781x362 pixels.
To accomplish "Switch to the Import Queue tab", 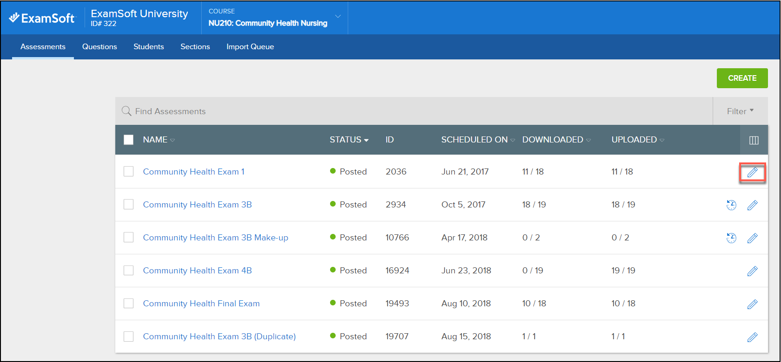I will pyautogui.click(x=250, y=47).
